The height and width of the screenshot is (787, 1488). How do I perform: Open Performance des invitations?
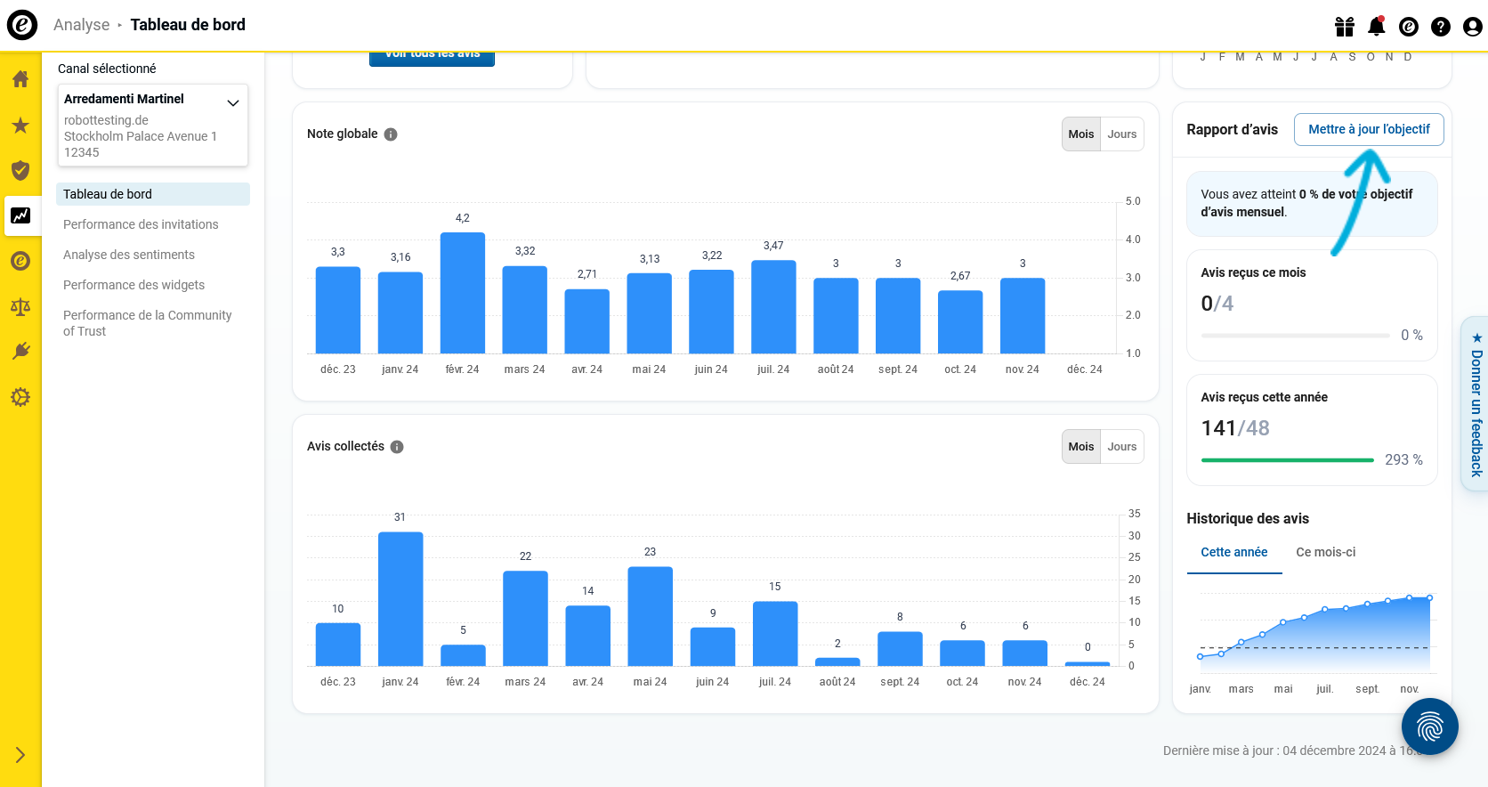coord(141,224)
